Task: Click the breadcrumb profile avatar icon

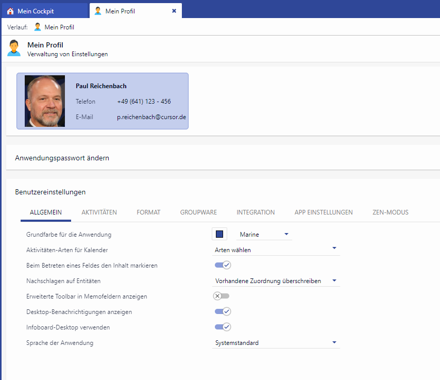Action: [38, 27]
